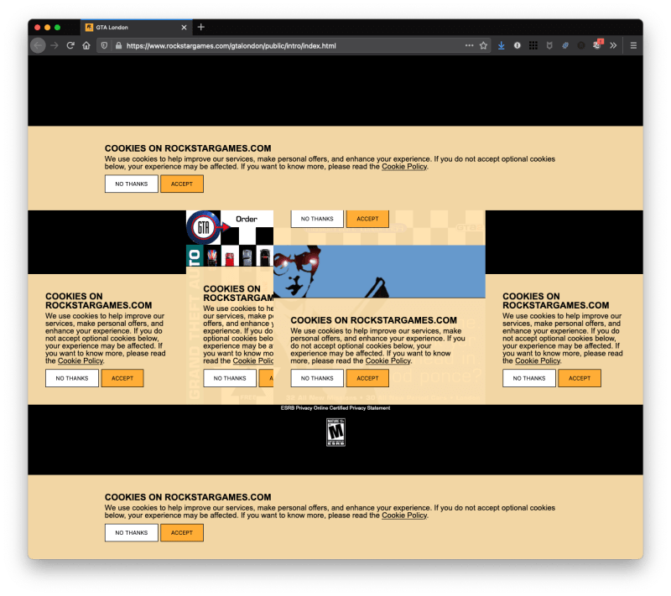
Task: Click No Thanks in the bottom wide banner
Action: [x=132, y=533]
